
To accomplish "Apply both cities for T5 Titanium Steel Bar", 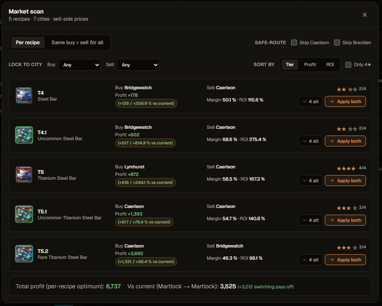I will 345,181.
